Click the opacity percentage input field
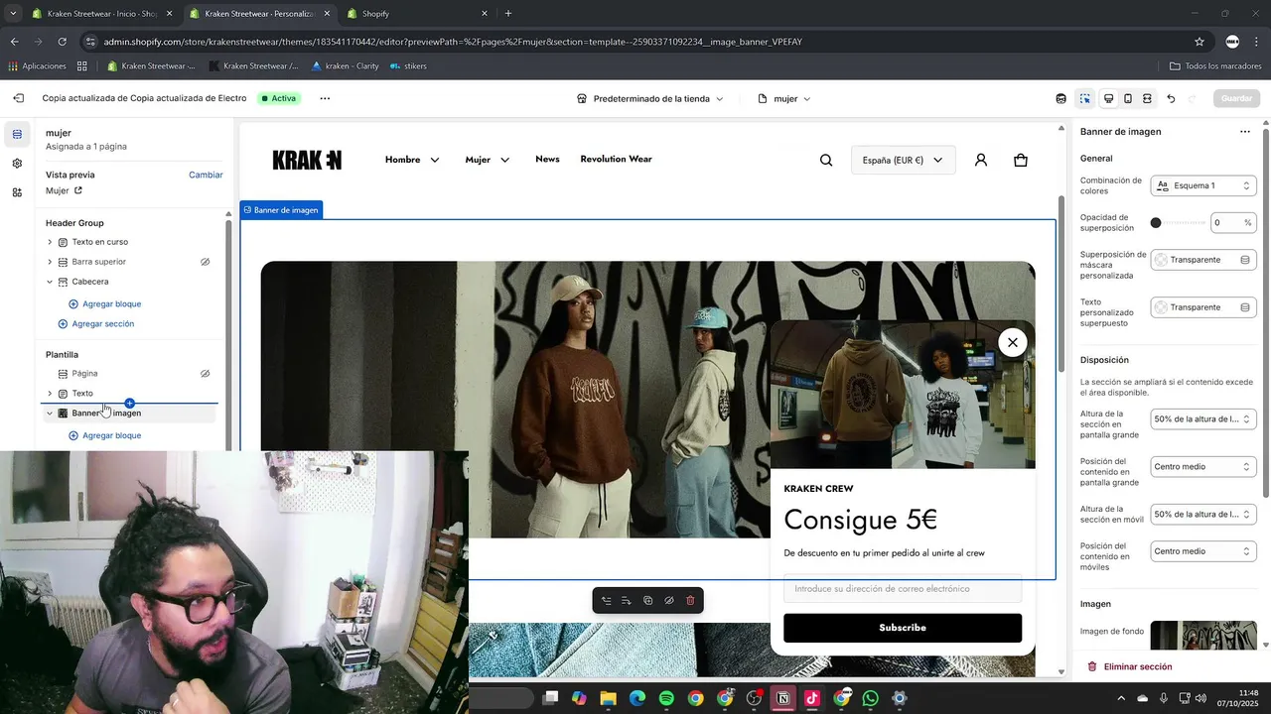The height and width of the screenshot is (714, 1271). pyautogui.click(x=1233, y=223)
